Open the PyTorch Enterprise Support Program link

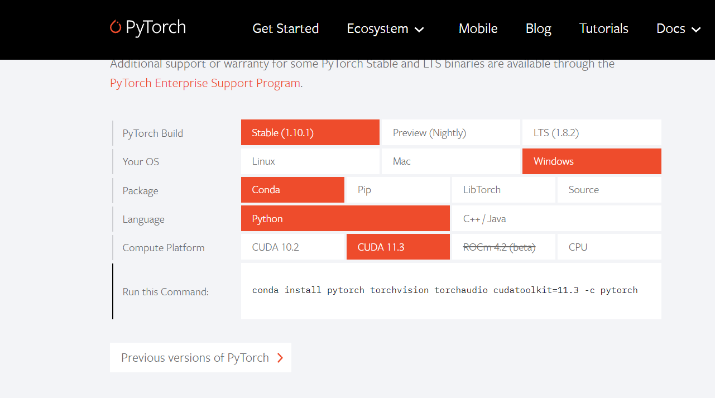click(204, 83)
